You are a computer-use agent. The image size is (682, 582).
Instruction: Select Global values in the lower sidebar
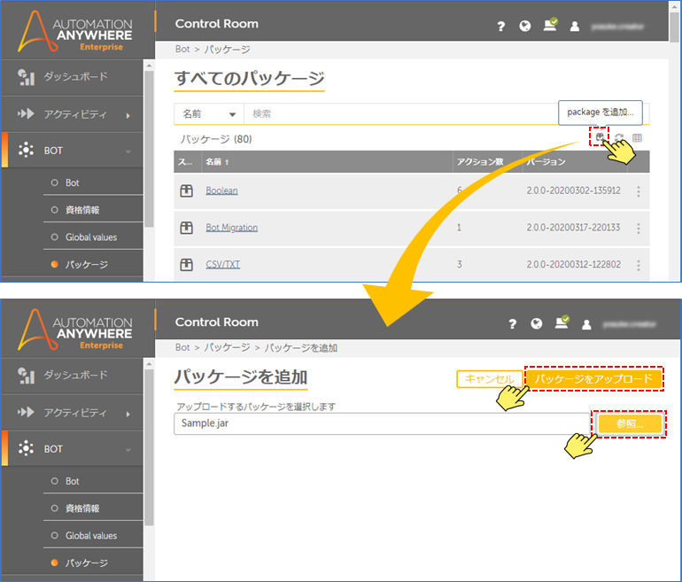pyautogui.click(x=90, y=536)
